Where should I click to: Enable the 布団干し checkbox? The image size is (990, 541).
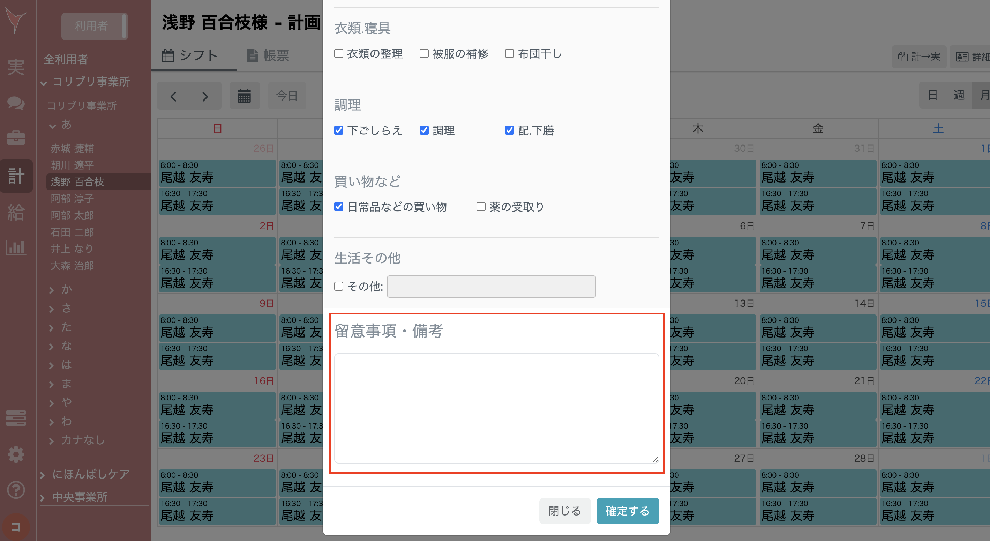click(x=509, y=53)
